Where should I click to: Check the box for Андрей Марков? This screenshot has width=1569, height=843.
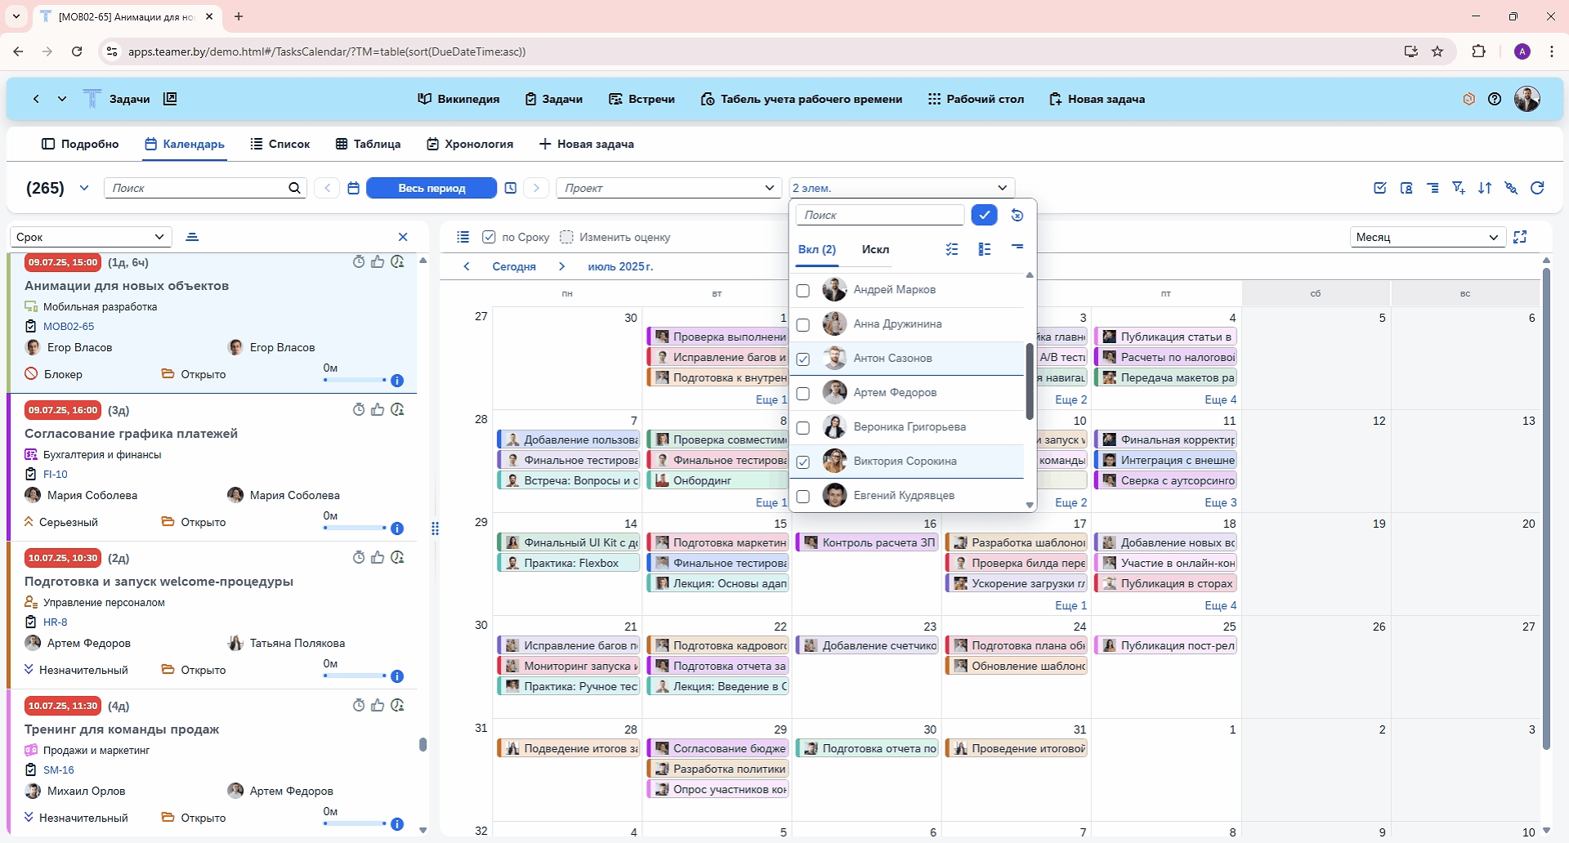tap(803, 291)
